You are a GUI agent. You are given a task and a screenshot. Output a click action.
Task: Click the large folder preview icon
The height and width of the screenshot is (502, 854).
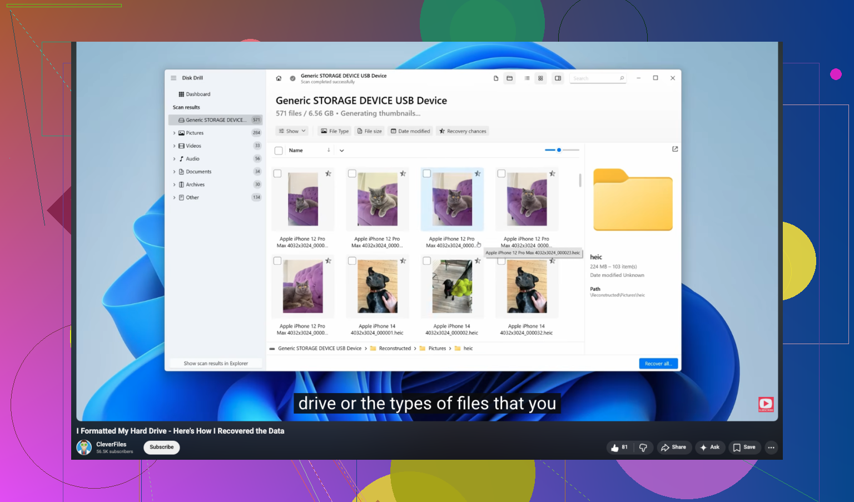coord(633,200)
